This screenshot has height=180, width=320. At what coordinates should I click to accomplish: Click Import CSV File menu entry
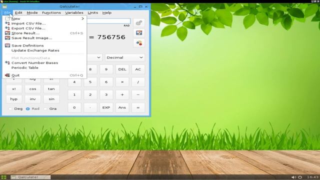[44, 23]
